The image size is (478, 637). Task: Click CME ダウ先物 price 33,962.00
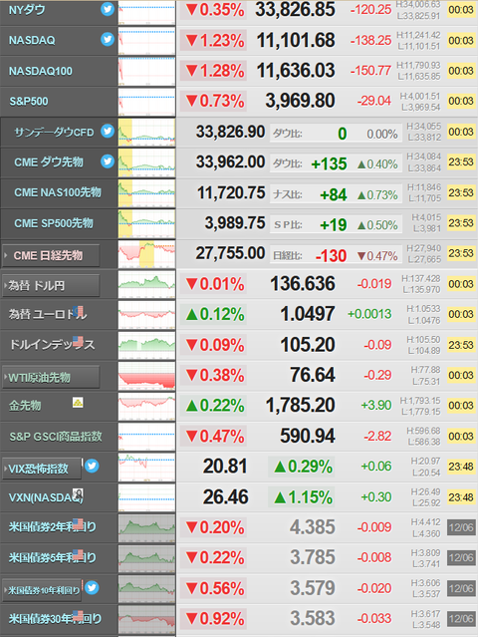[230, 162]
